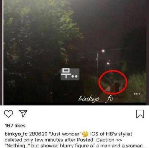Click the binkyo_fc cursive watermark on the photo
The width and height of the screenshot is (149, 148).
tap(96, 99)
